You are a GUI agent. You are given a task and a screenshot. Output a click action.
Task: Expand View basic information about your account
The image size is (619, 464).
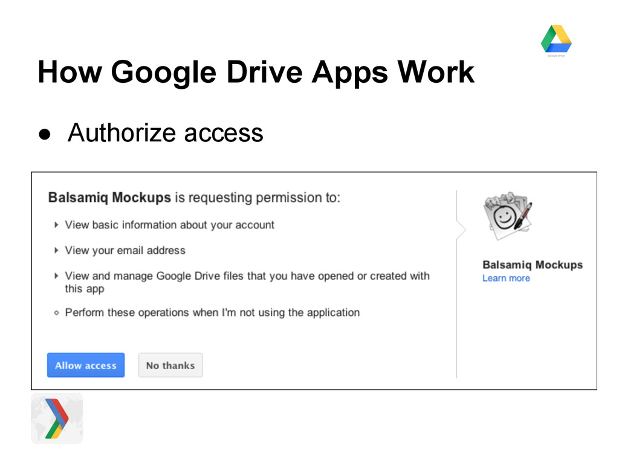point(56,225)
